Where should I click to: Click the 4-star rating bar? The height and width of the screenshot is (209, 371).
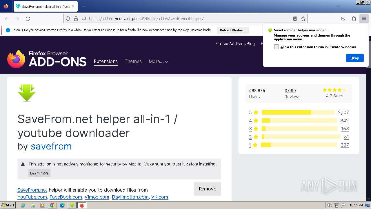tap(299, 120)
